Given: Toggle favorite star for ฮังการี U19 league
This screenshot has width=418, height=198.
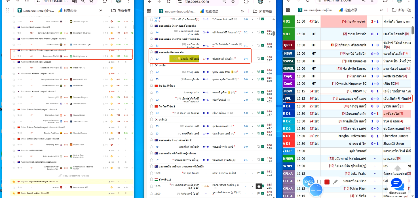Looking at the screenshot, I should 151,179.
